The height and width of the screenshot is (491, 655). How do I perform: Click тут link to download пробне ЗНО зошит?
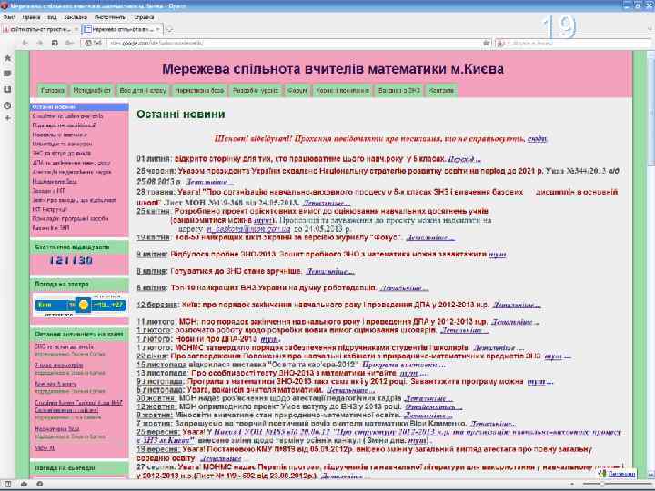coord(497,255)
